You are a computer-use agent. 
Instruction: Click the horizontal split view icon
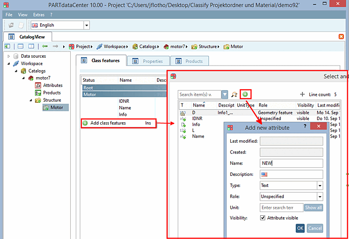pos(20,46)
